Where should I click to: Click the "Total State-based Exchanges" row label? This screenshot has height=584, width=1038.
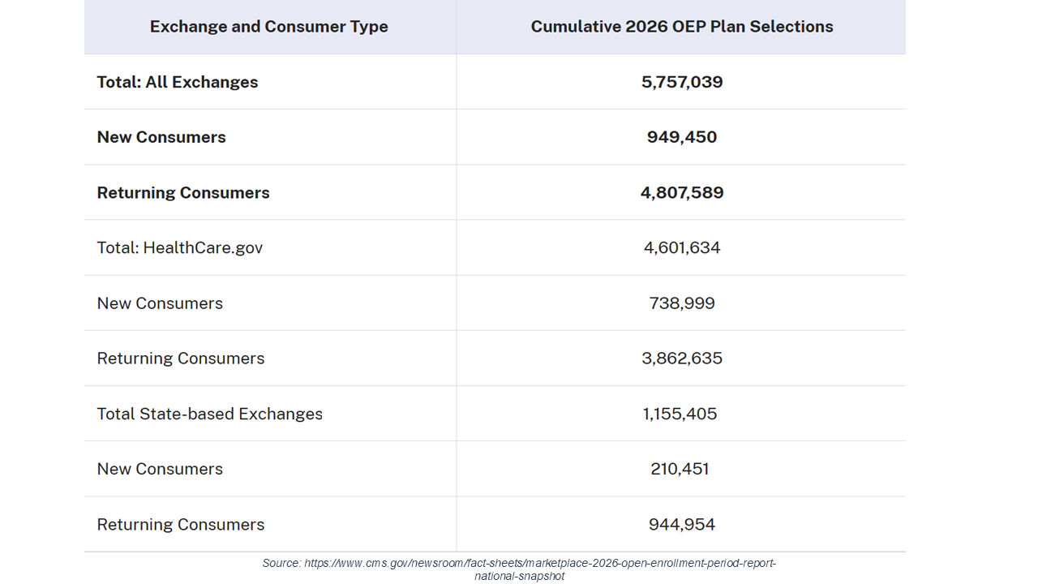(210, 414)
